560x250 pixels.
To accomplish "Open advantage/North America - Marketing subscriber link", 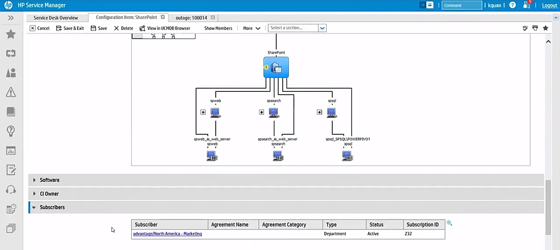I will point(167,234).
